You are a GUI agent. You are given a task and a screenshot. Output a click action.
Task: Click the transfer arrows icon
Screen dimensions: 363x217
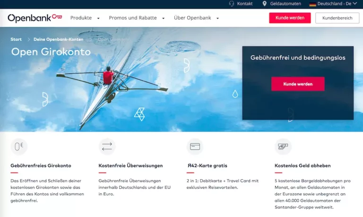click(107, 146)
